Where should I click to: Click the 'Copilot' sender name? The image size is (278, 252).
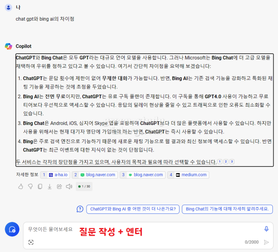(x=23, y=47)
